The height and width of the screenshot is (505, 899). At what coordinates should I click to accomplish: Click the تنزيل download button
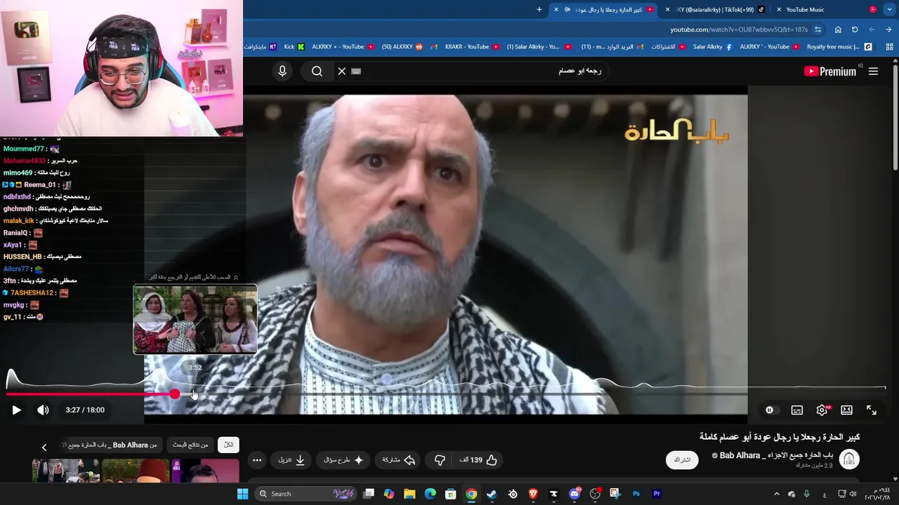tap(291, 460)
